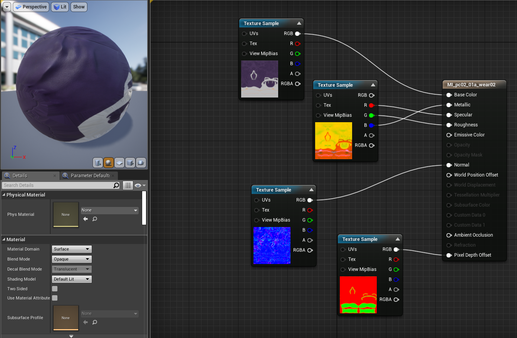Collapse the Physical Material section
517x338 pixels.
click(x=4, y=195)
